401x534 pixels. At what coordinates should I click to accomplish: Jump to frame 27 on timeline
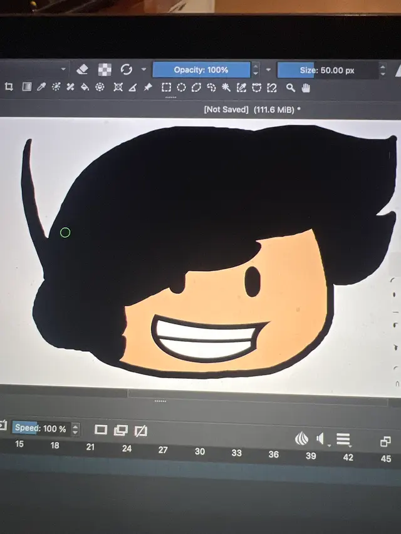click(163, 450)
